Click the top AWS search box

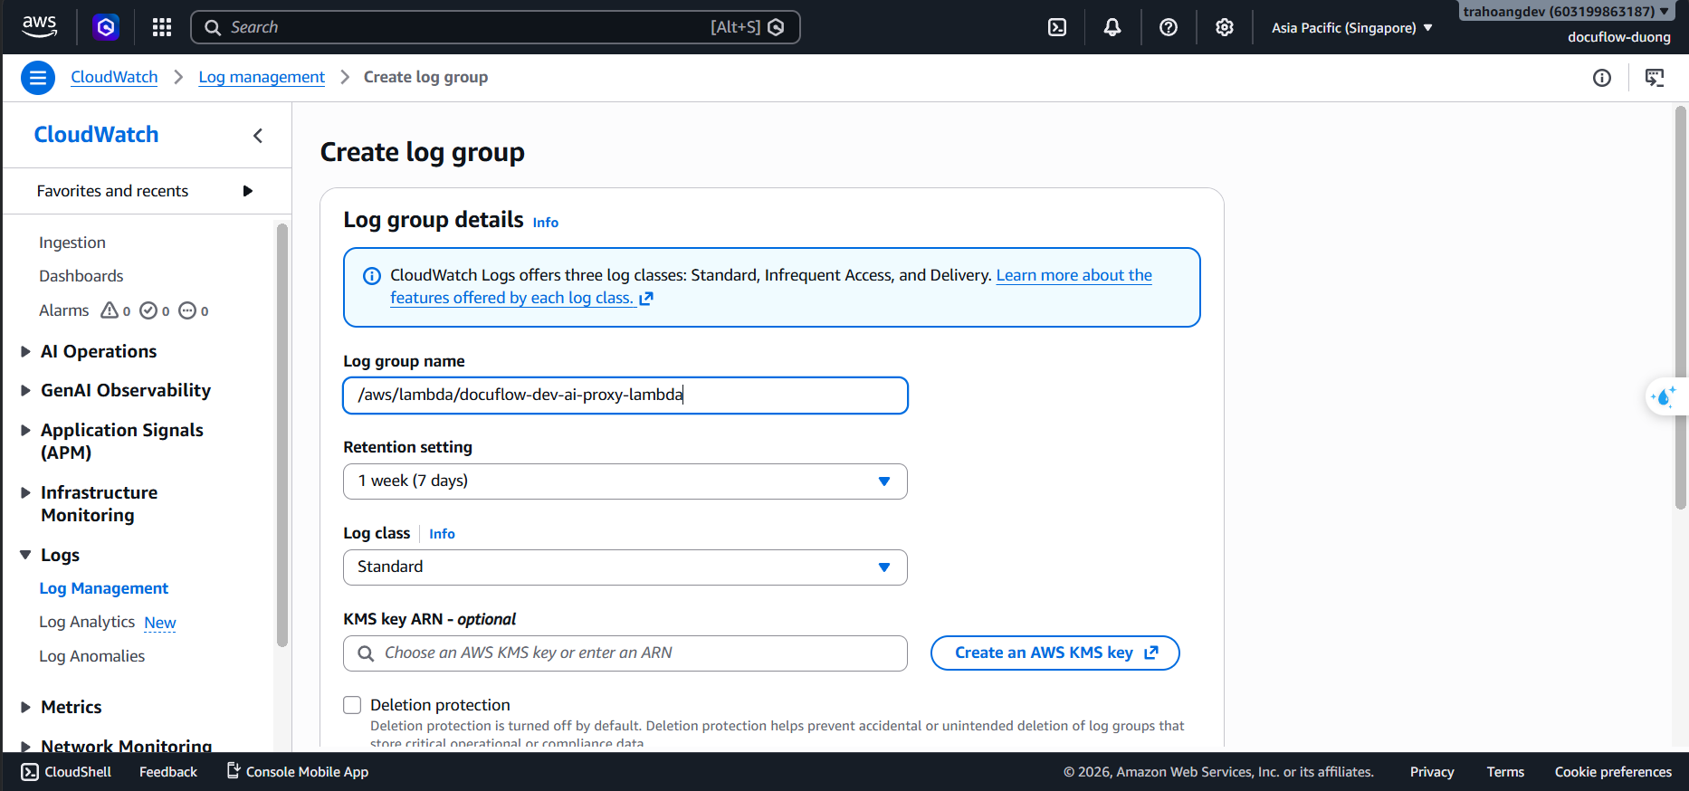(x=495, y=27)
